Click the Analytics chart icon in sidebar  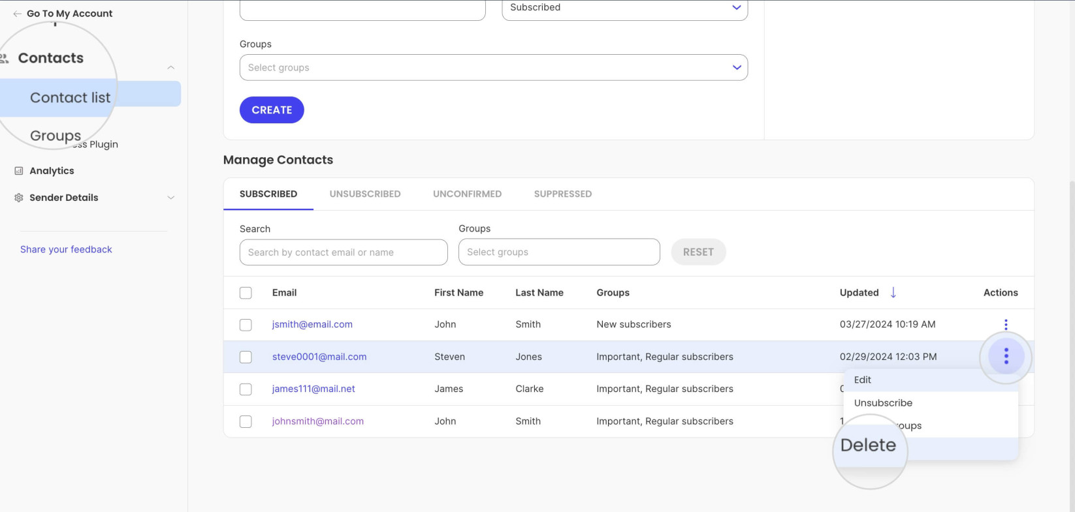click(x=19, y=171)
